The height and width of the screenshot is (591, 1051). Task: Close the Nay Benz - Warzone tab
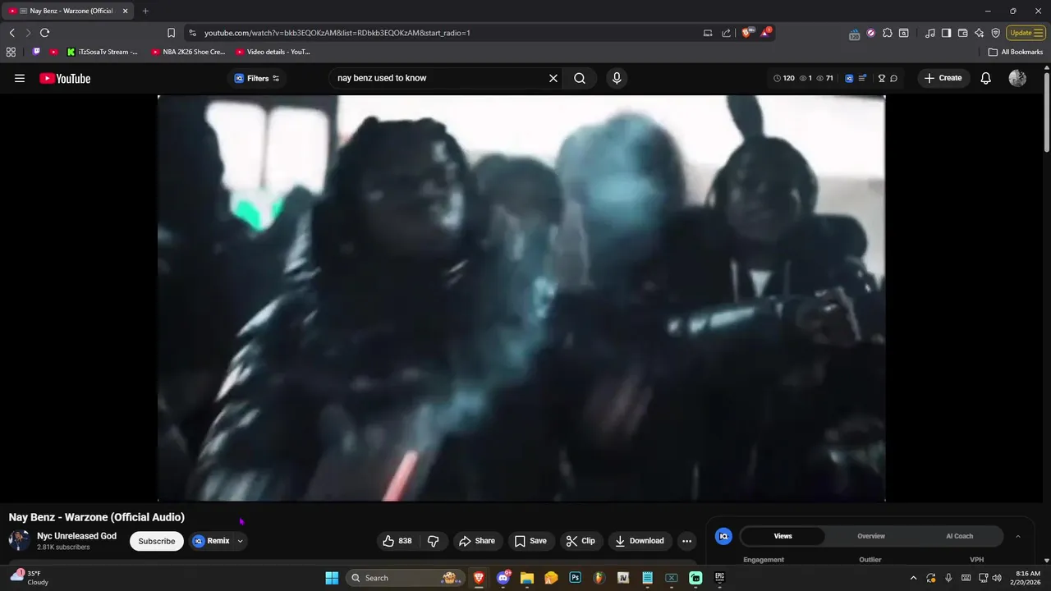pyautogui.click(x=125, y=11)
